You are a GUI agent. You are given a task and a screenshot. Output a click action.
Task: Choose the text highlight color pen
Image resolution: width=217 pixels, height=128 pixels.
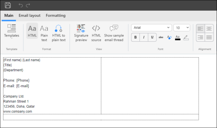coord(186,38)
